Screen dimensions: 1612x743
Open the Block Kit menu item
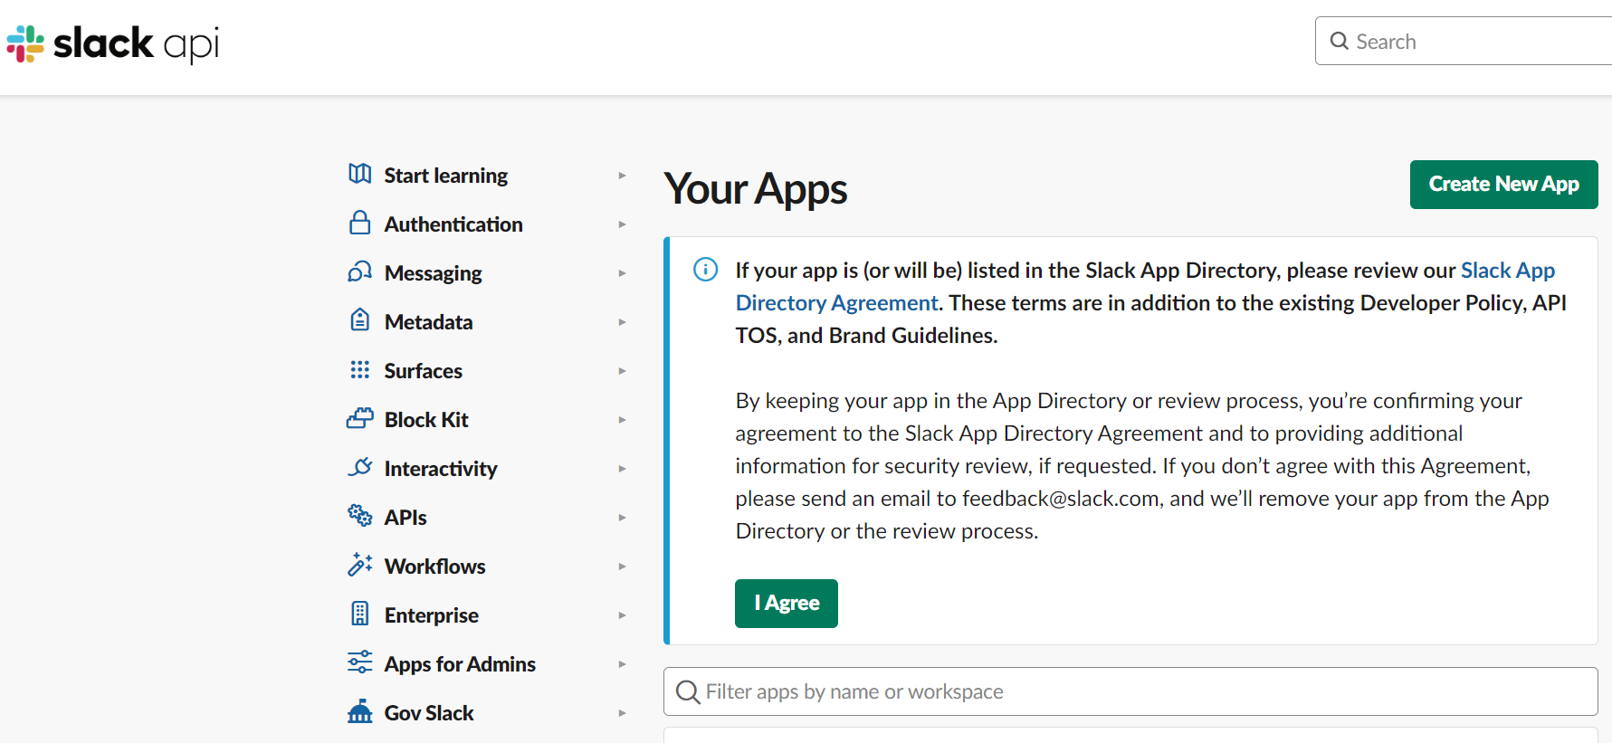[426, 420]
